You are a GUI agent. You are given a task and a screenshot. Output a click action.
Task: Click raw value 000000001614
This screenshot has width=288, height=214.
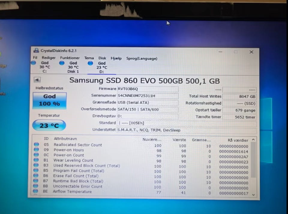click(234, 151)
